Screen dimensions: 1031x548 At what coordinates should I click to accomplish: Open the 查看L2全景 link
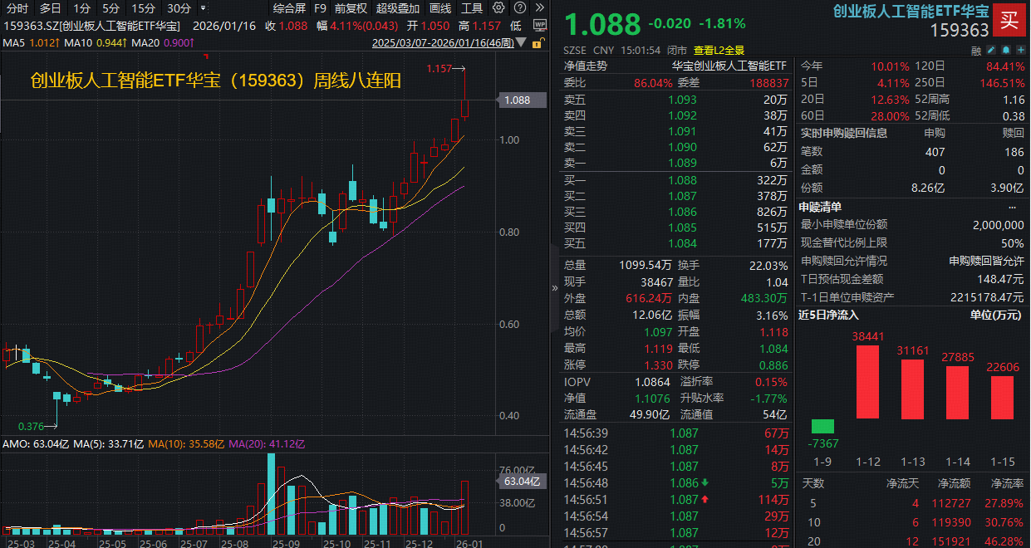[x=719, y=50]
